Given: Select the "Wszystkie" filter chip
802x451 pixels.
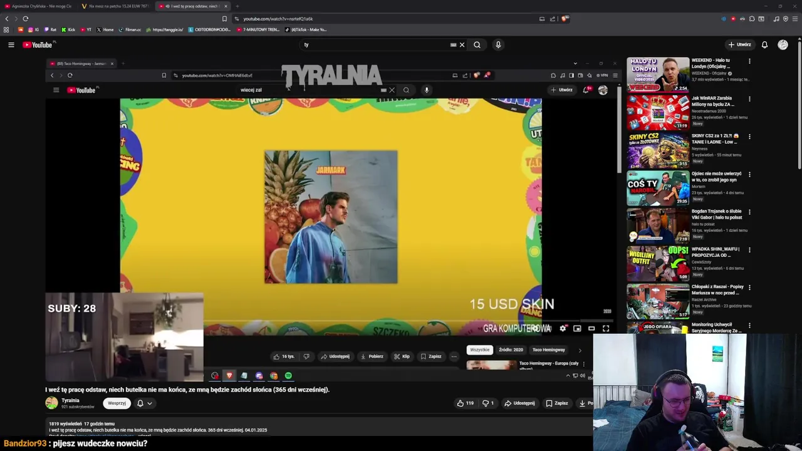Looking at the screenshot, I should [479, 350].
